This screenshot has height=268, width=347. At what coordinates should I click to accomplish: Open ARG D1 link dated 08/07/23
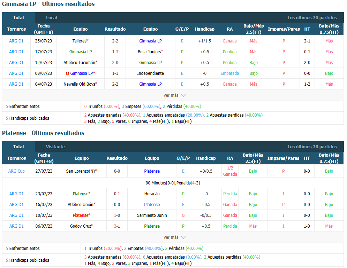16,73
